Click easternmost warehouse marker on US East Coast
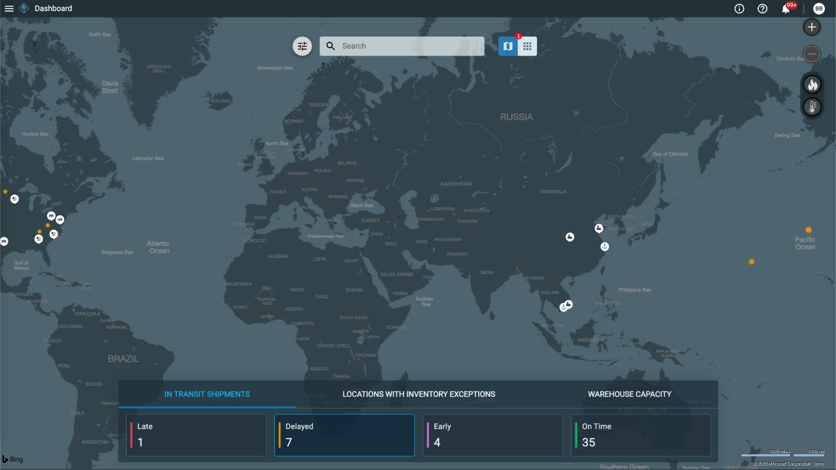Viewport: 836px width, 470px height. click(x=60, y=220)
